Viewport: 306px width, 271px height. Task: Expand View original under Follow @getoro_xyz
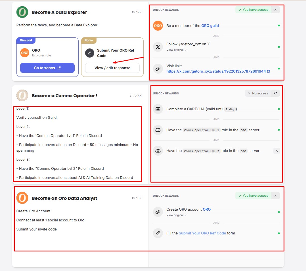[177, 50]
